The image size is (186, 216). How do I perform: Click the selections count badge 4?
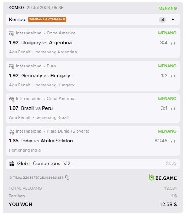tap(163, 20)
